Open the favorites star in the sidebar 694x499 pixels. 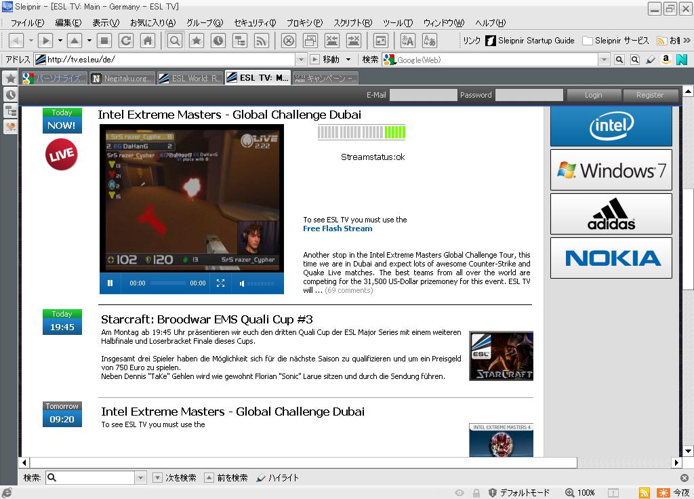click(x=11, y=79)
